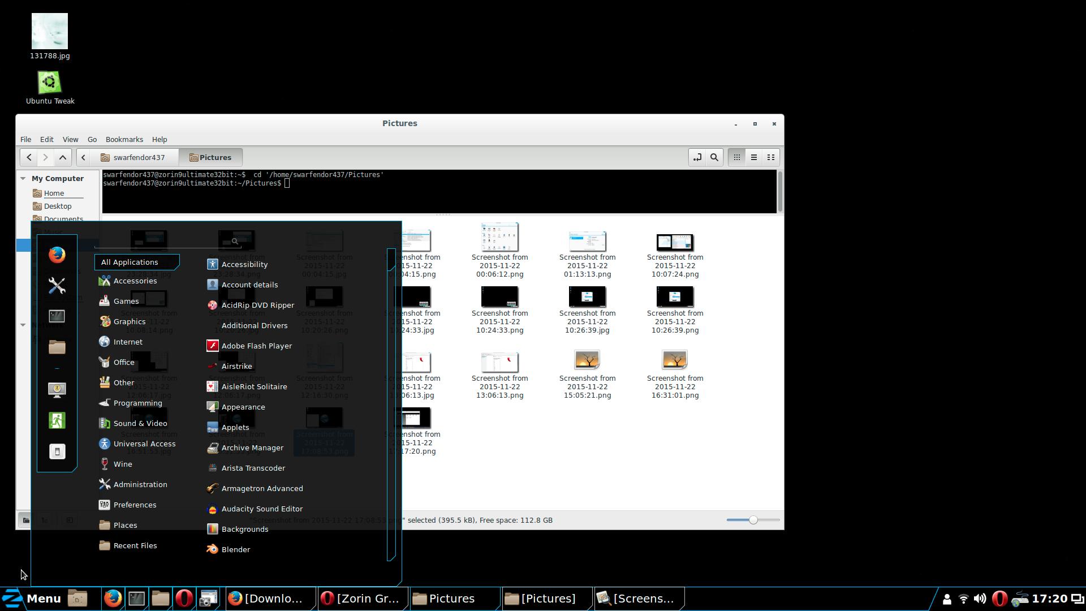Click the swarfendor437 path breadcrumb button
Viewport: 1086px width, 611px height.
(139, 157)
